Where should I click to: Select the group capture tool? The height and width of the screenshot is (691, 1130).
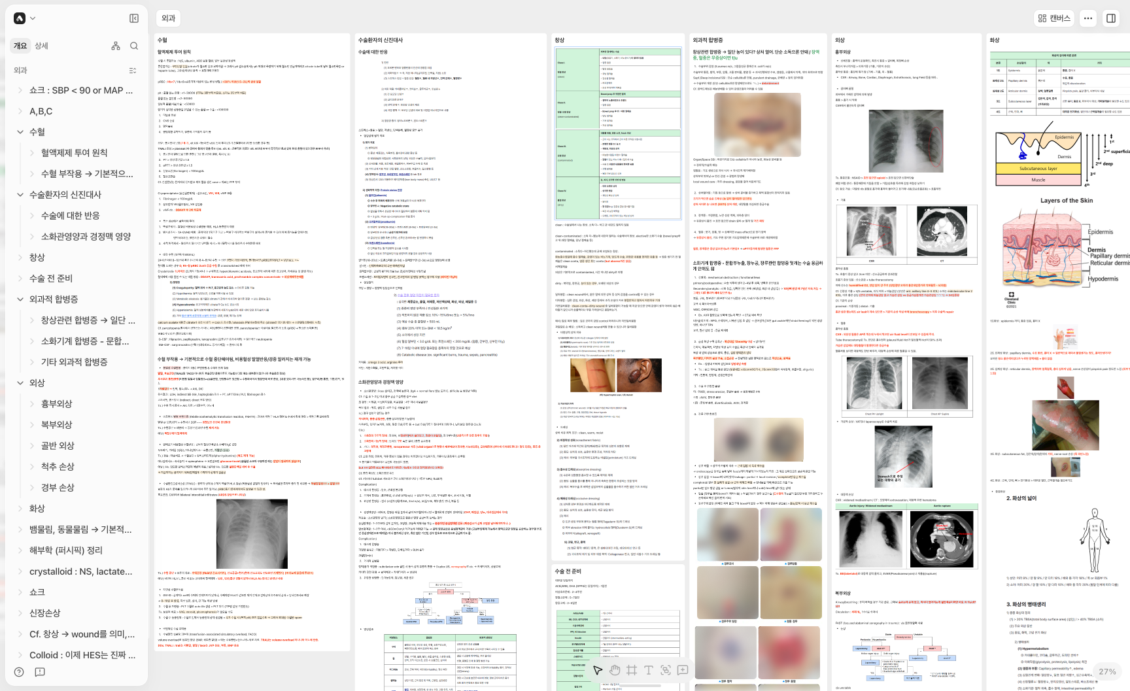pyautogui.click(x=666, y=670)
